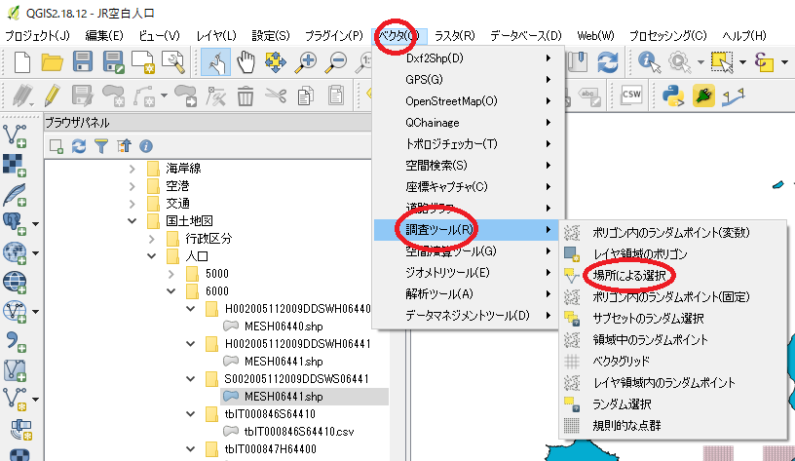
Task: Click the Add Raster Layer icon
Action: point(15,166)
